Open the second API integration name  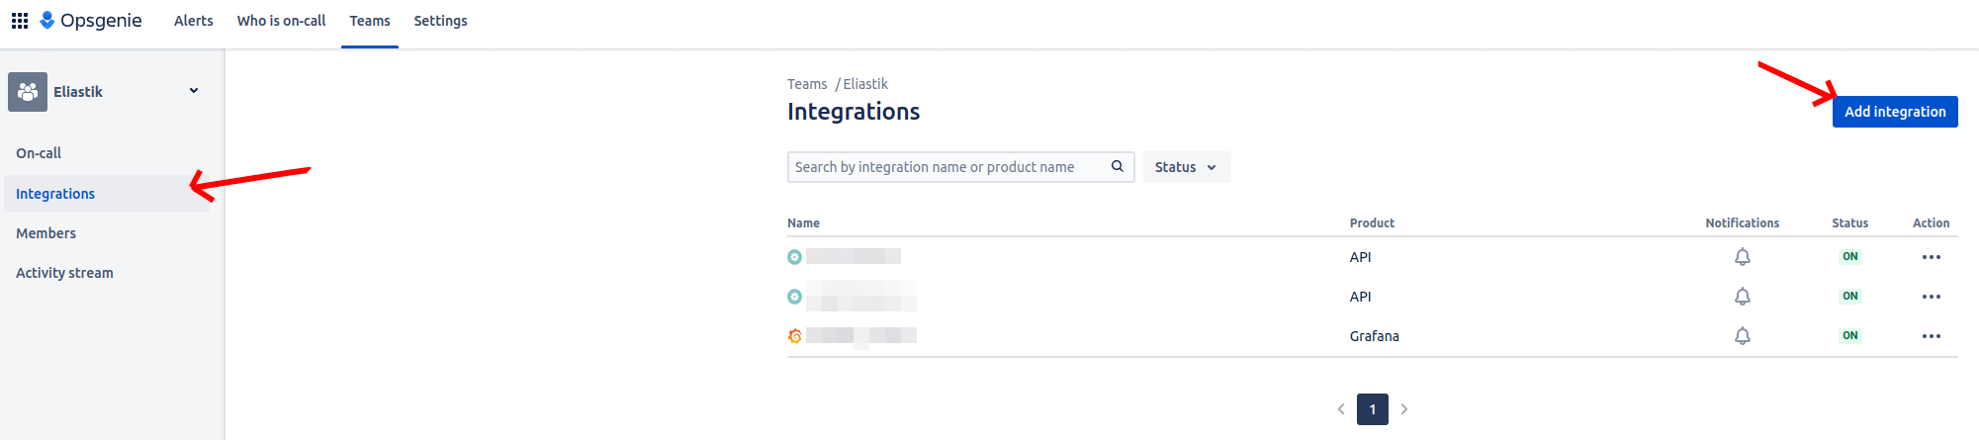[x=861, y=296]
